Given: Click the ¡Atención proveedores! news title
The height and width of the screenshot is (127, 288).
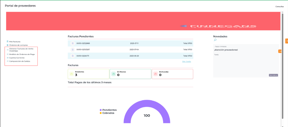Looking at the screenshot, I should [x=226, y=50].
